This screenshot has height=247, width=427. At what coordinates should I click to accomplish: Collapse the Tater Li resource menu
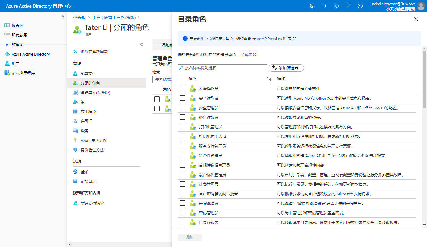pos(142,45)
